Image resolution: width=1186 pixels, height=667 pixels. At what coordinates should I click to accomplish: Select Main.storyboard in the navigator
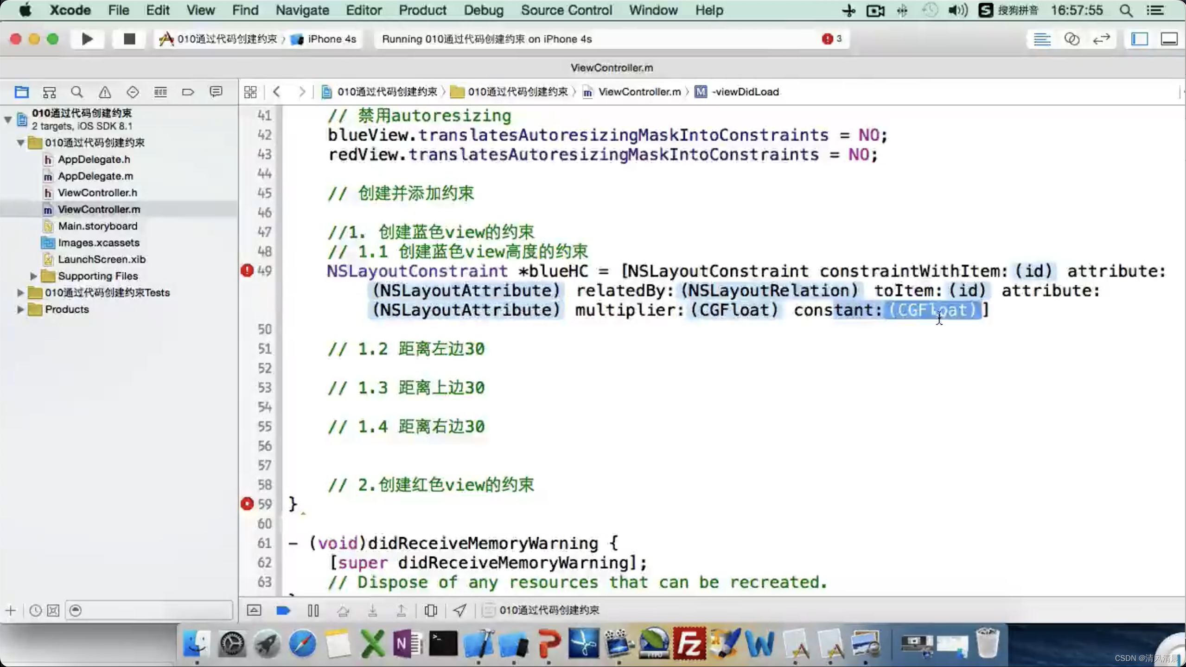click(97, 226)
